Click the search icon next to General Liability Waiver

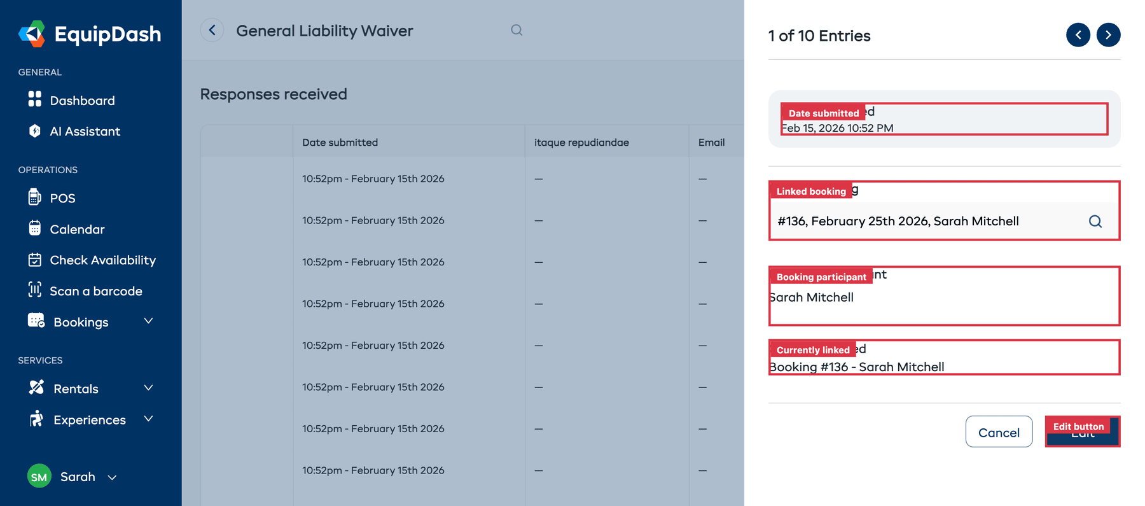[516, 30]
